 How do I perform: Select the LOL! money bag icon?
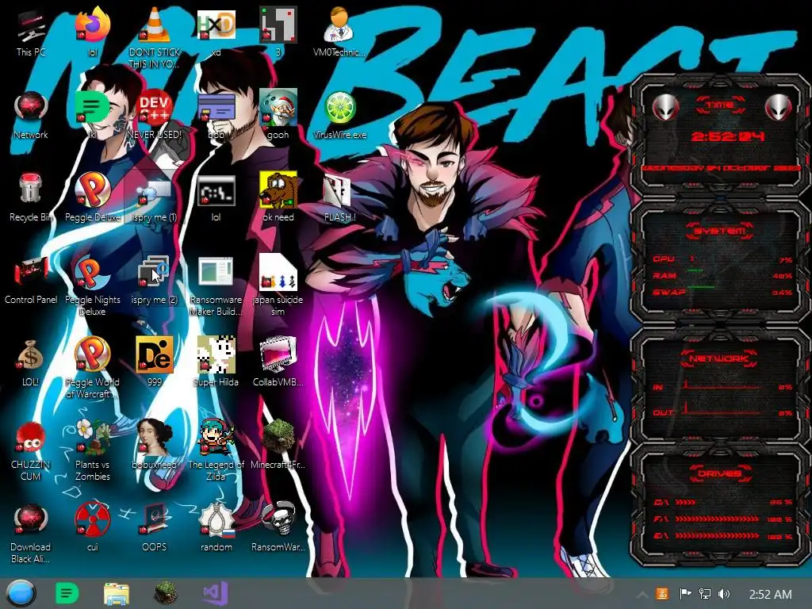tap(31, 355)
